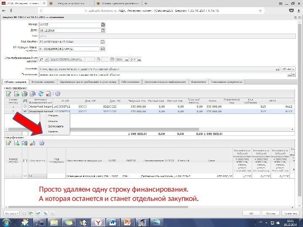Click the Windows Start button
Viewport: 303px width, 227px height.
click(x=5, y=222)
